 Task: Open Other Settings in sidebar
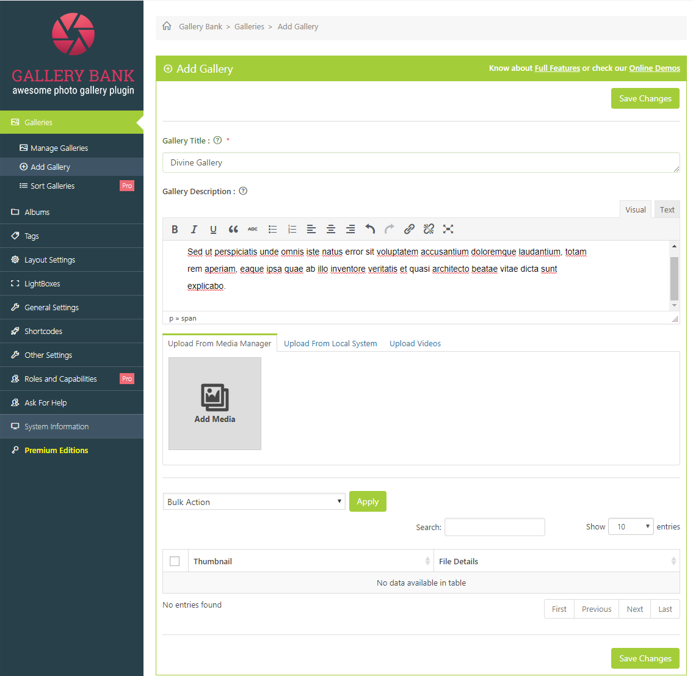coord(71,355)
